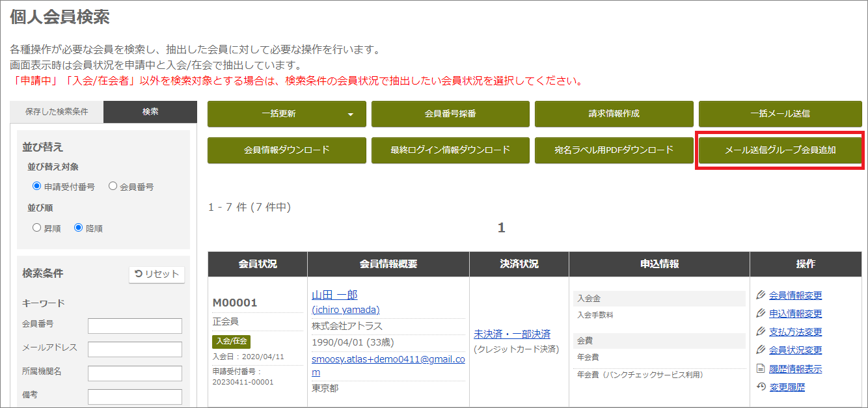Click the history clock icon beside 変更履歴
The height and width of the screenshot is (408, 868).
pos(761,387)
